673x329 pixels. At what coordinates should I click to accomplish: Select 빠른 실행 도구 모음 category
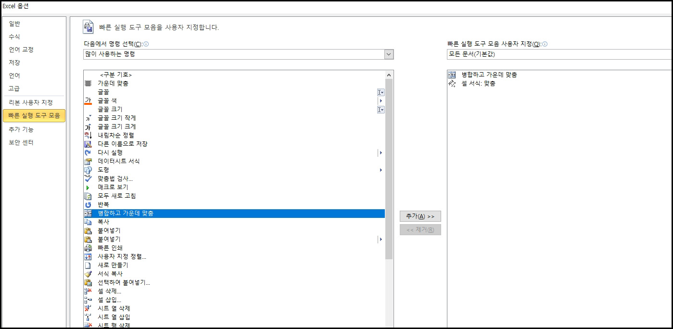tap(34, 115)
